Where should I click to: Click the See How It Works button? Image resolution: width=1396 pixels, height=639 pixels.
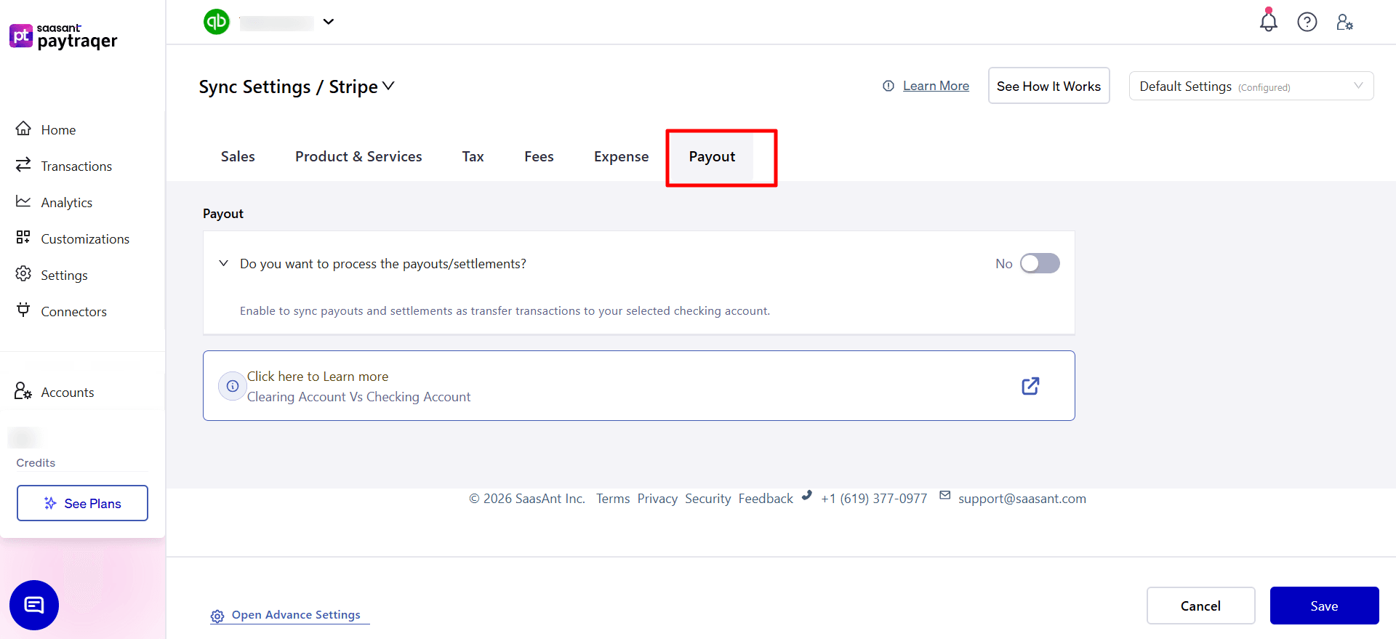pos(1048,86)
